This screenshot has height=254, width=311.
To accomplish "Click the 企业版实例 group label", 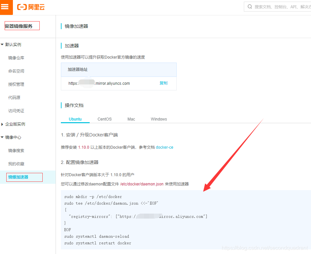I will tap(15, 124).
